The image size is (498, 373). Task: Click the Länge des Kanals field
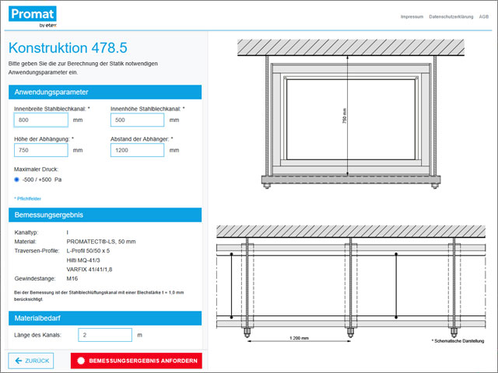tap(104, 335)
